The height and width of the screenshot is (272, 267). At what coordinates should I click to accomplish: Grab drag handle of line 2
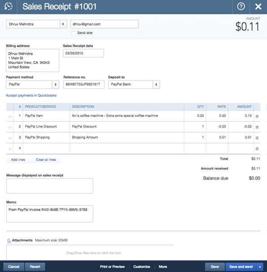point(10,127)
